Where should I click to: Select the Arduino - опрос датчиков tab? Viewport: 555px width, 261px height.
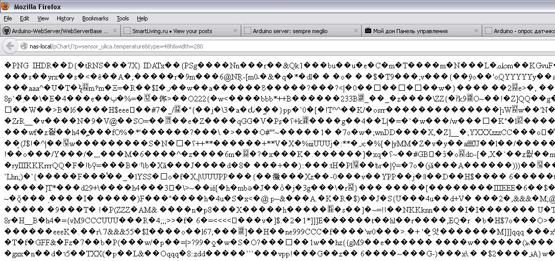point(521,31)
